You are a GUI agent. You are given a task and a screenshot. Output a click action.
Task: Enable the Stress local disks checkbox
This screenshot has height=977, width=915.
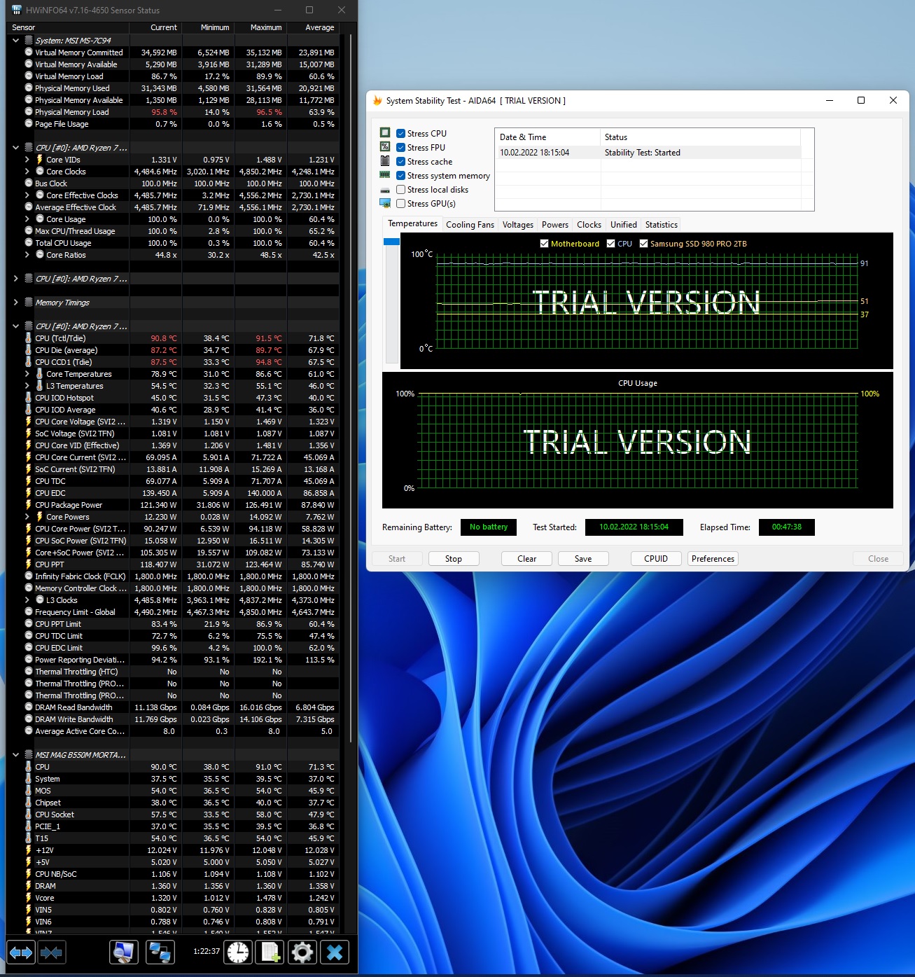click(400, 190)
